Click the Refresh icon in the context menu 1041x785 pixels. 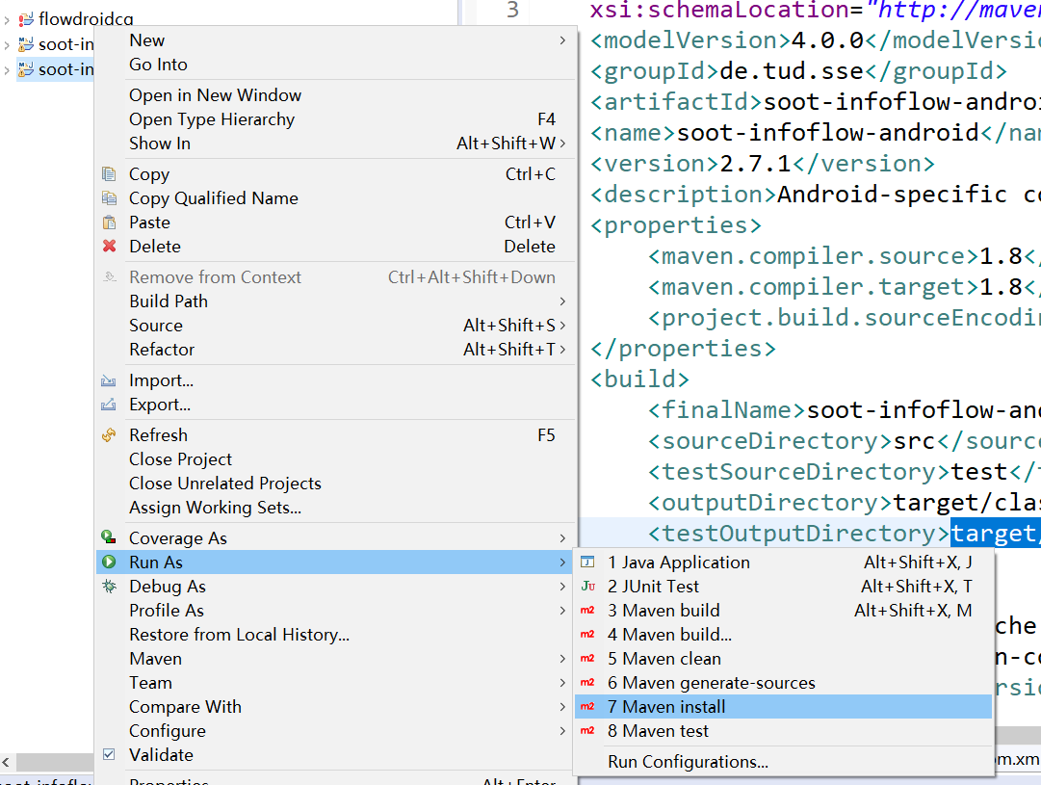pos(108,434)
